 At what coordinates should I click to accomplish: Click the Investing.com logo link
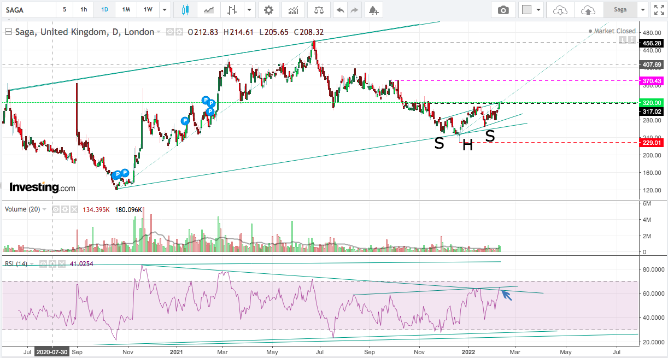tap(42, 187)
